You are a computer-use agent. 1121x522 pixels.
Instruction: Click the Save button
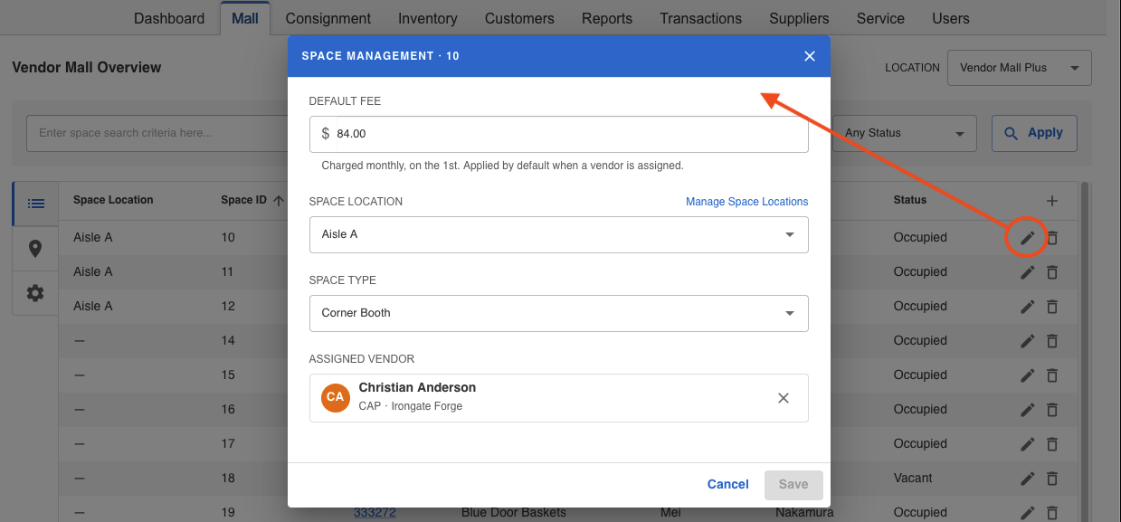pos(793,485)
